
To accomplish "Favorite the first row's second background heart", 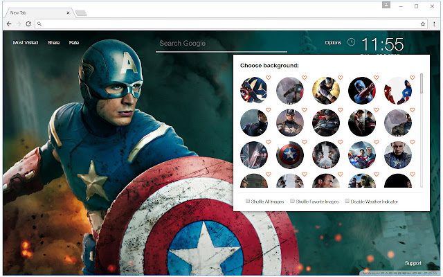I will click(305, 78).
